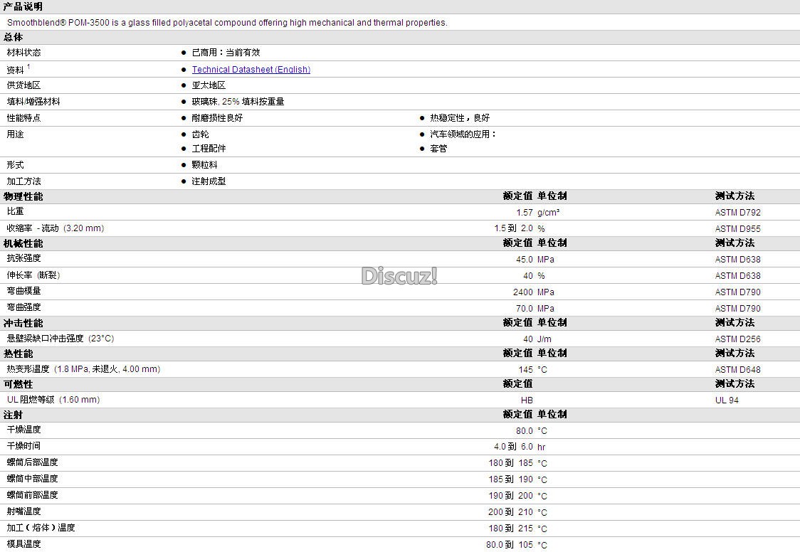Select the 总体 section header
Screen dimensions: 800x552
pyautogui.click(x=14, y=37)
